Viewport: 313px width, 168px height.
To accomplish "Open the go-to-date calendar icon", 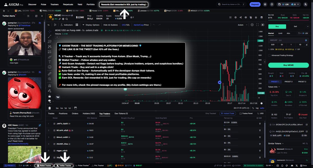I will pyautogui.click(x=75, y=108).
